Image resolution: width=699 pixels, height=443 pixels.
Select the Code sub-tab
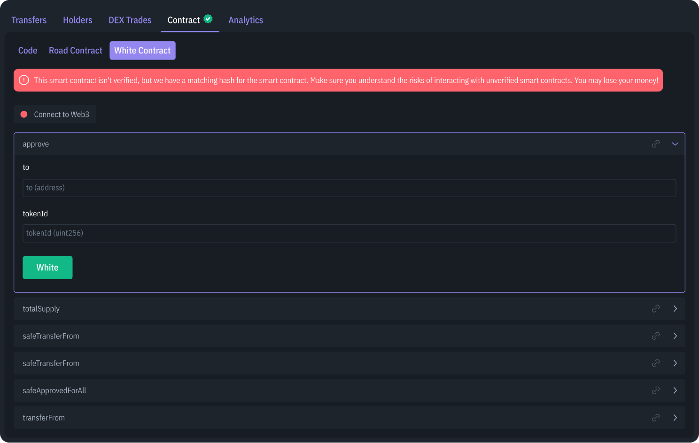pos(28,51)
